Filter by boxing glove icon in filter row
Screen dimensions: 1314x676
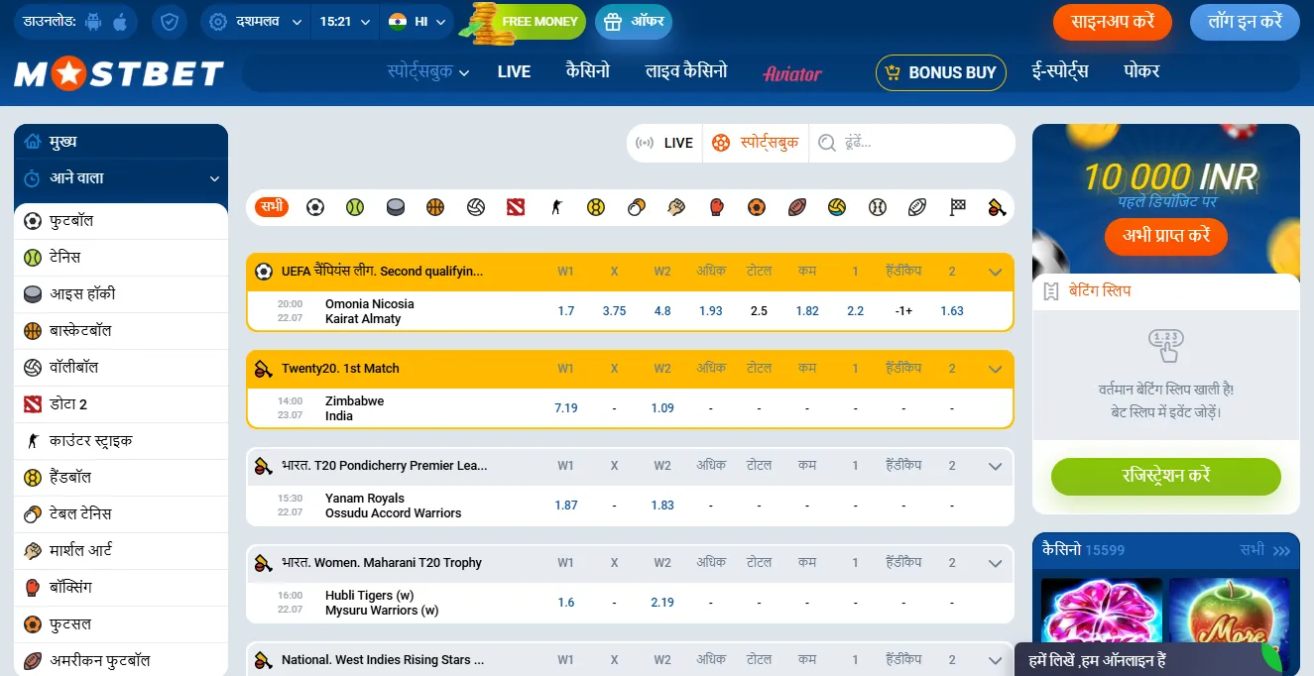click(717, 207)
